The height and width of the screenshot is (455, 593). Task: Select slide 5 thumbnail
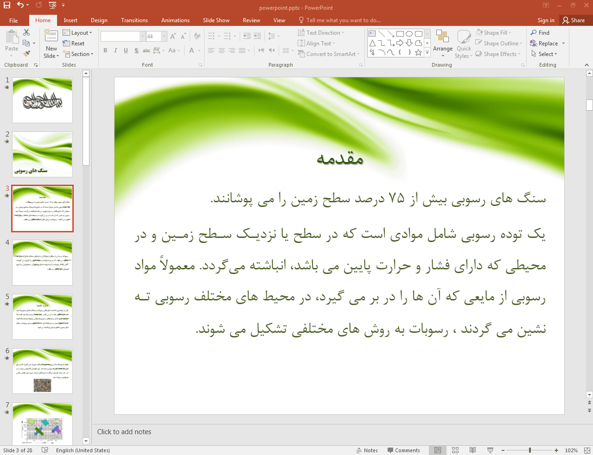tap(42, 317)
